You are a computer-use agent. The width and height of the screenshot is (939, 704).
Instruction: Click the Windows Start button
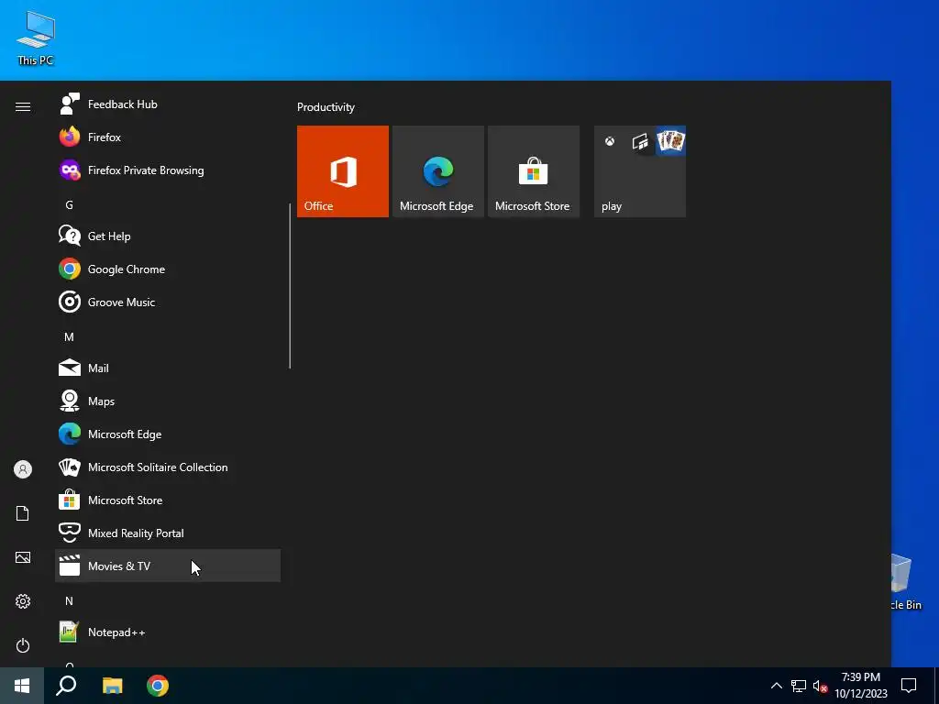pos(22,686)
